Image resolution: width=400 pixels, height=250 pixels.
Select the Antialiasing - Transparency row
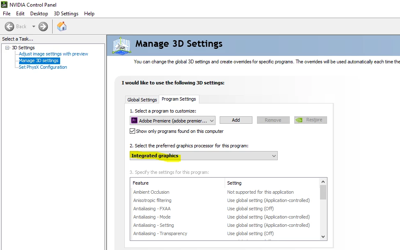(x=225, y=233)
